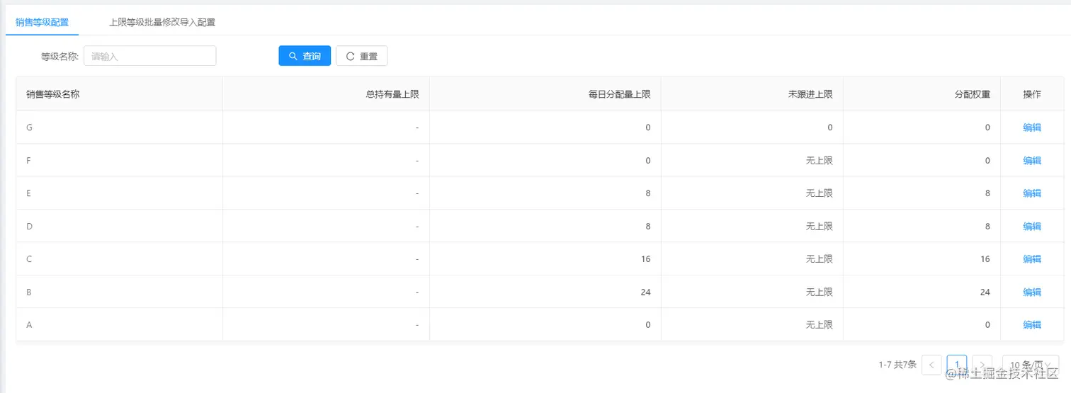
Task: Open 上限等级批量修改导入配置 tab
Action: [162, 22]
